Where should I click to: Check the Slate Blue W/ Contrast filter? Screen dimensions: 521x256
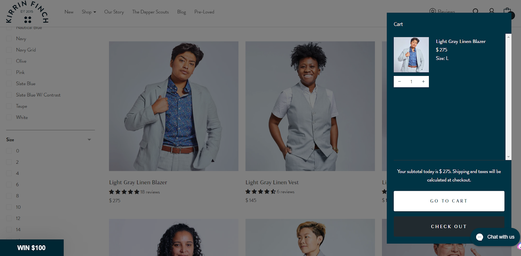tap(9, 95)
